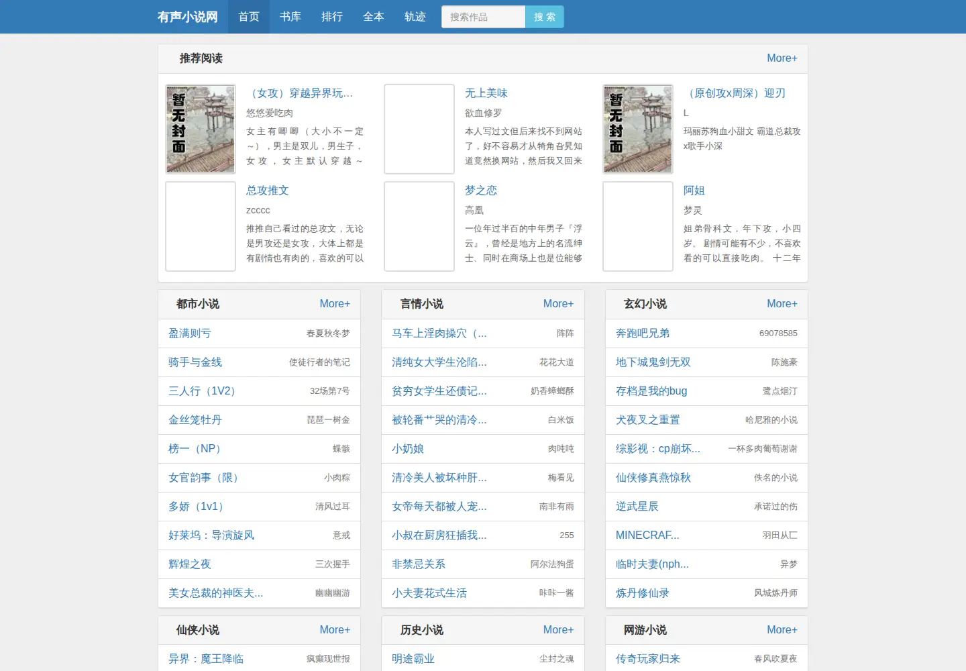Open More+ in 推荐阅读 section
Screen dimensions: 966x671
(x=782, y=58)
